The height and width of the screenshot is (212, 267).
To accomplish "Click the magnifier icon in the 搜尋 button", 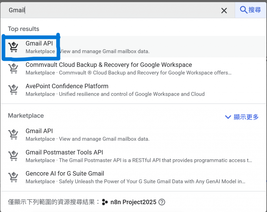I will tap(243, 10).
